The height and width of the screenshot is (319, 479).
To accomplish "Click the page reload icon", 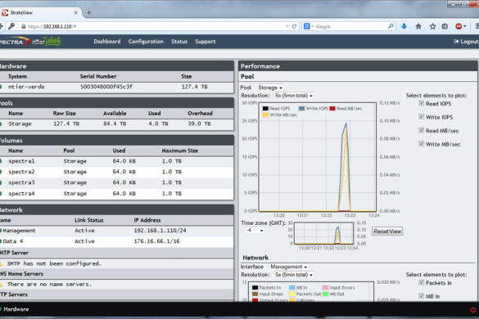I will [294, 26].
